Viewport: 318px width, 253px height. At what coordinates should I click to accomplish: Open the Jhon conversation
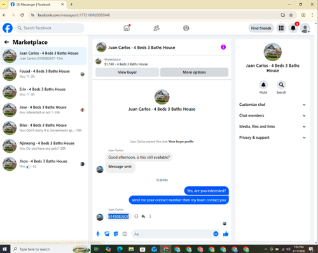point(43,164)
